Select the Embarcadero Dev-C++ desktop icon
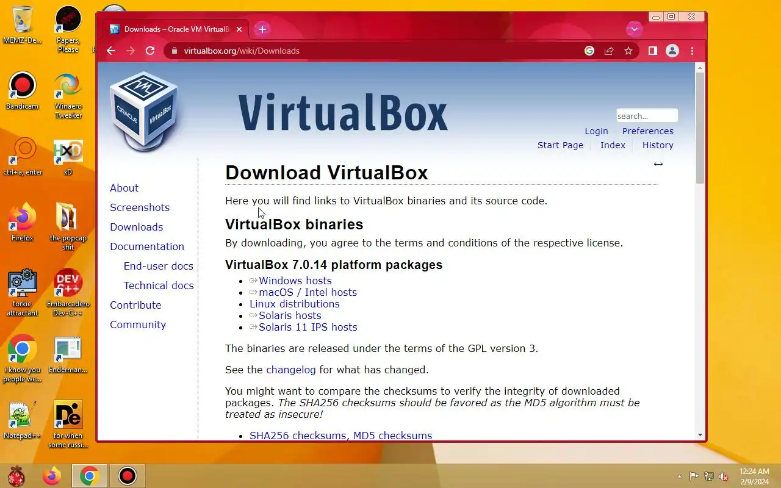The height and width of the screenshot is (488, 781). point(68,293)
